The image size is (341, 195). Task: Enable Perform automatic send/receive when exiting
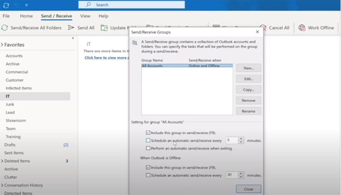coord(148,148)
